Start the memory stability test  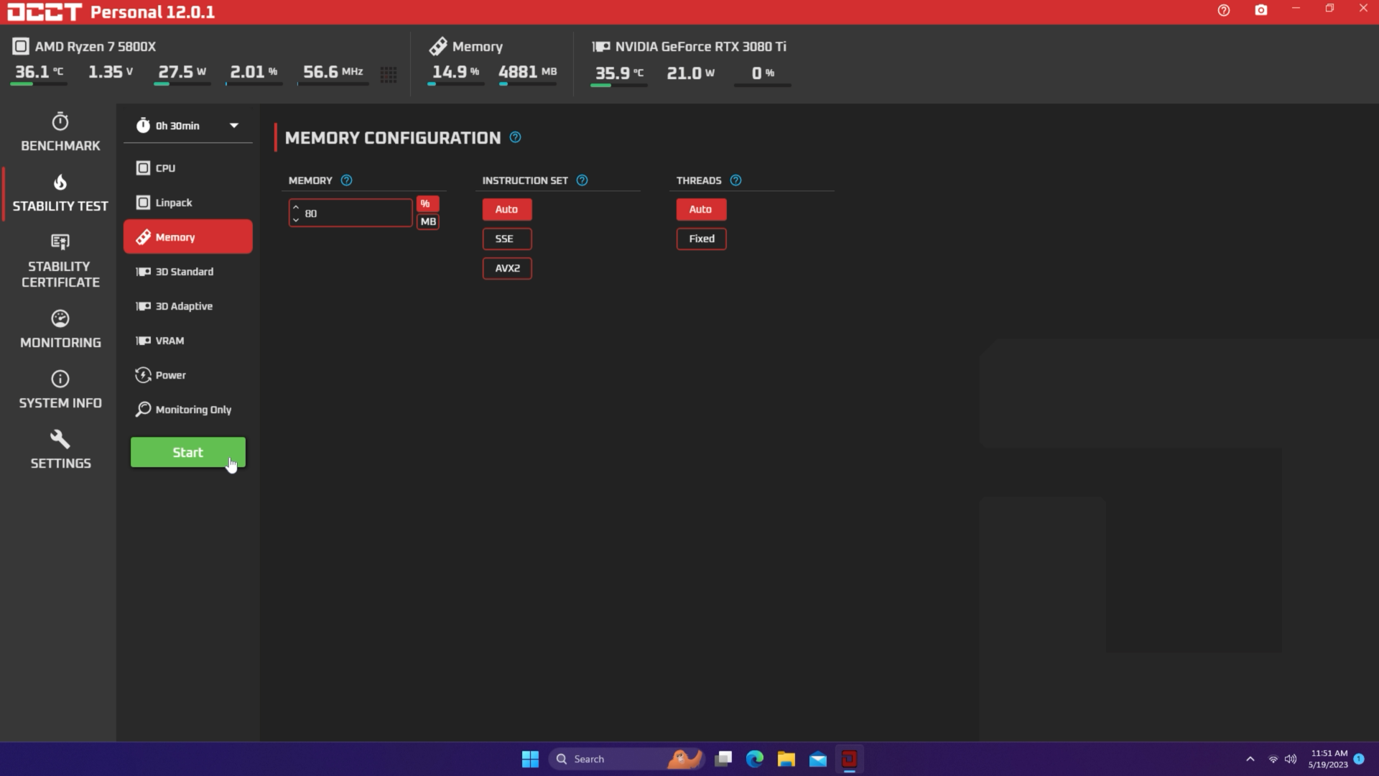(x=187, y=452)
